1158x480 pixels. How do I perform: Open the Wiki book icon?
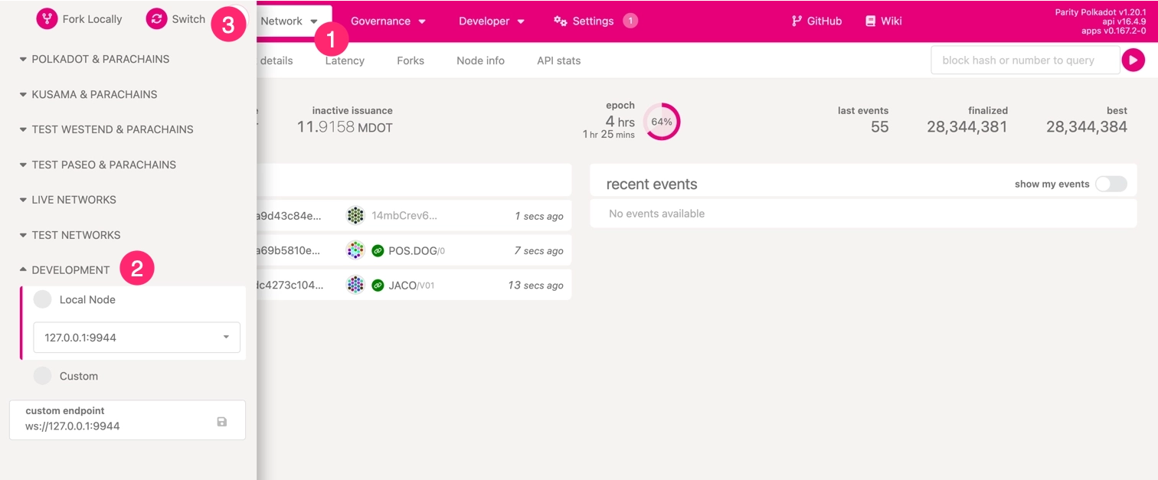tap(870, 21)
